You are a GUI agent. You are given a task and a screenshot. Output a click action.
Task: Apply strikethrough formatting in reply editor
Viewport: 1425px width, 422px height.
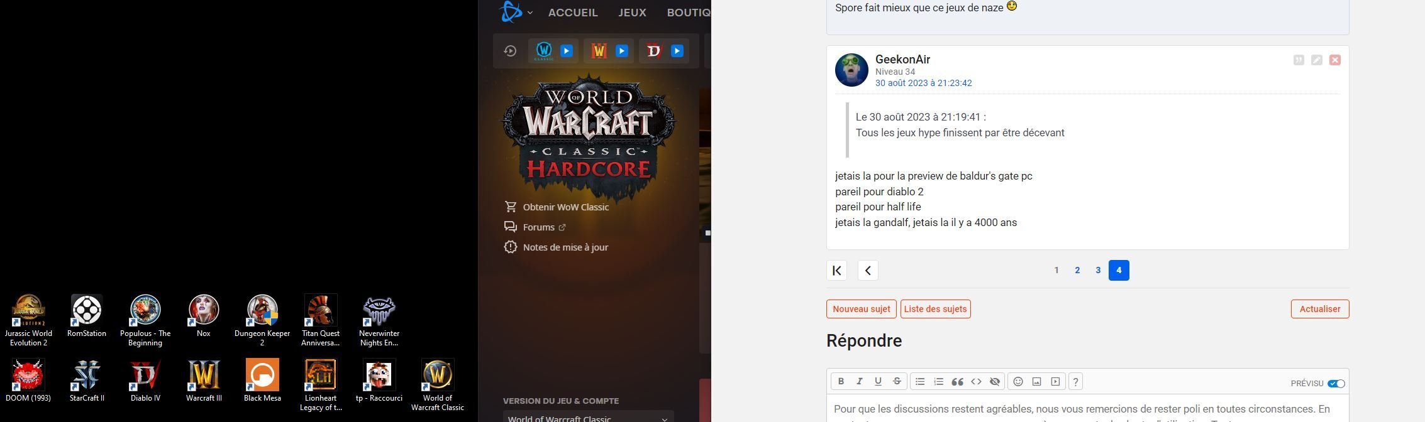click(897, 381)
